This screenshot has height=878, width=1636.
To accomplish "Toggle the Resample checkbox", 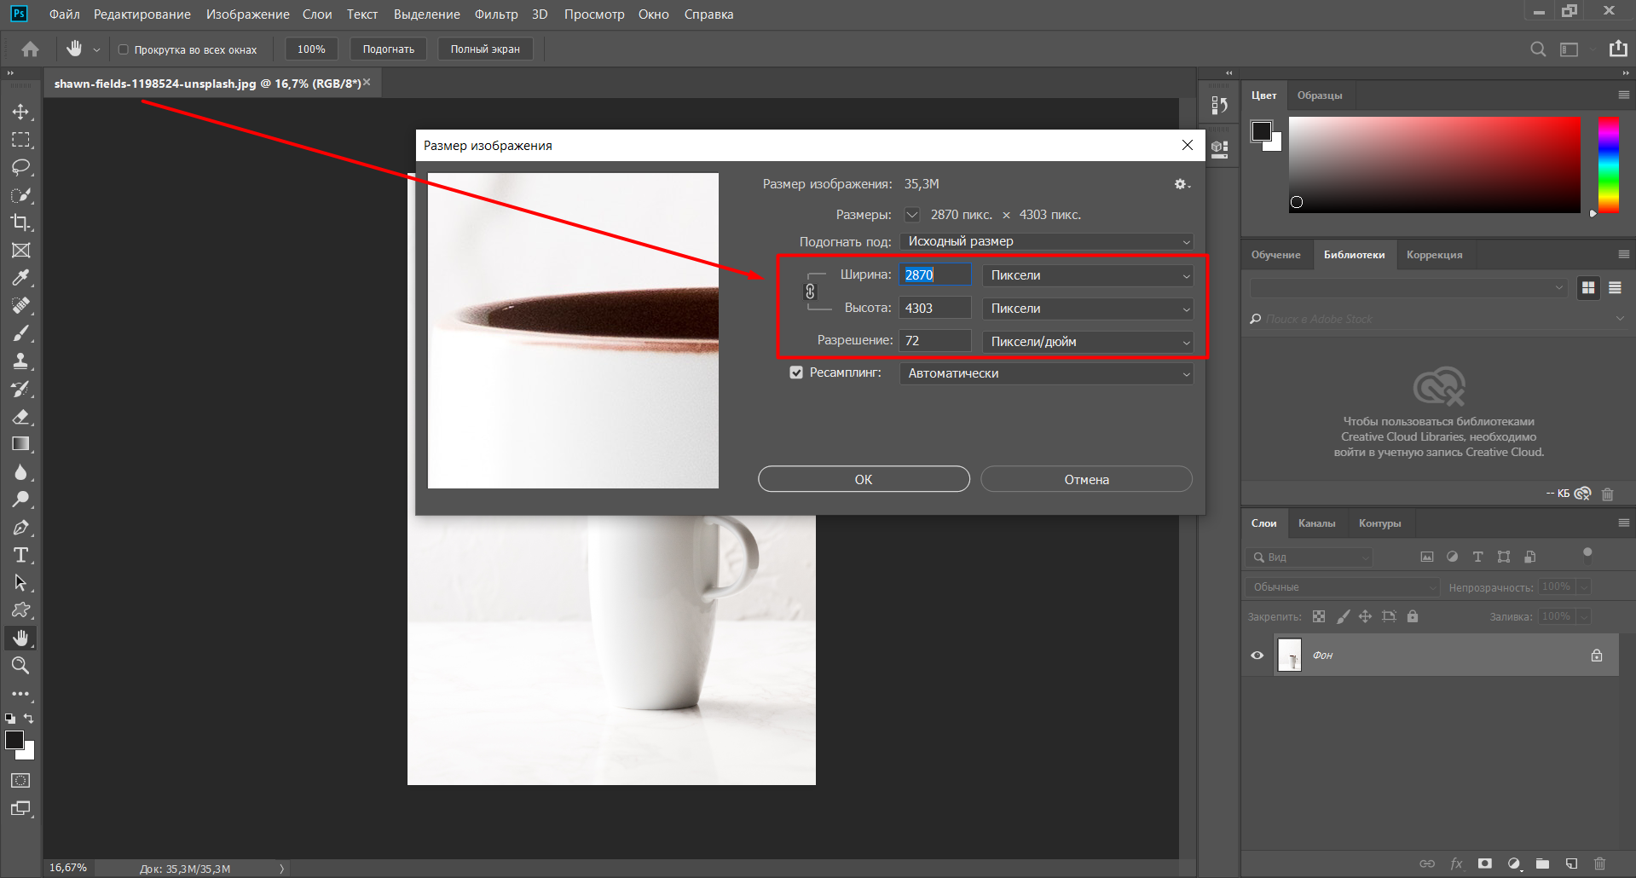I will tap(796, 373).
